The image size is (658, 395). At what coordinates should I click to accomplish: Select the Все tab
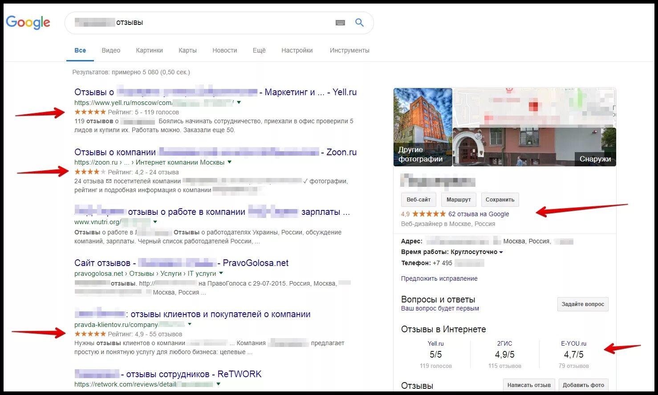(x=80, y=50)
